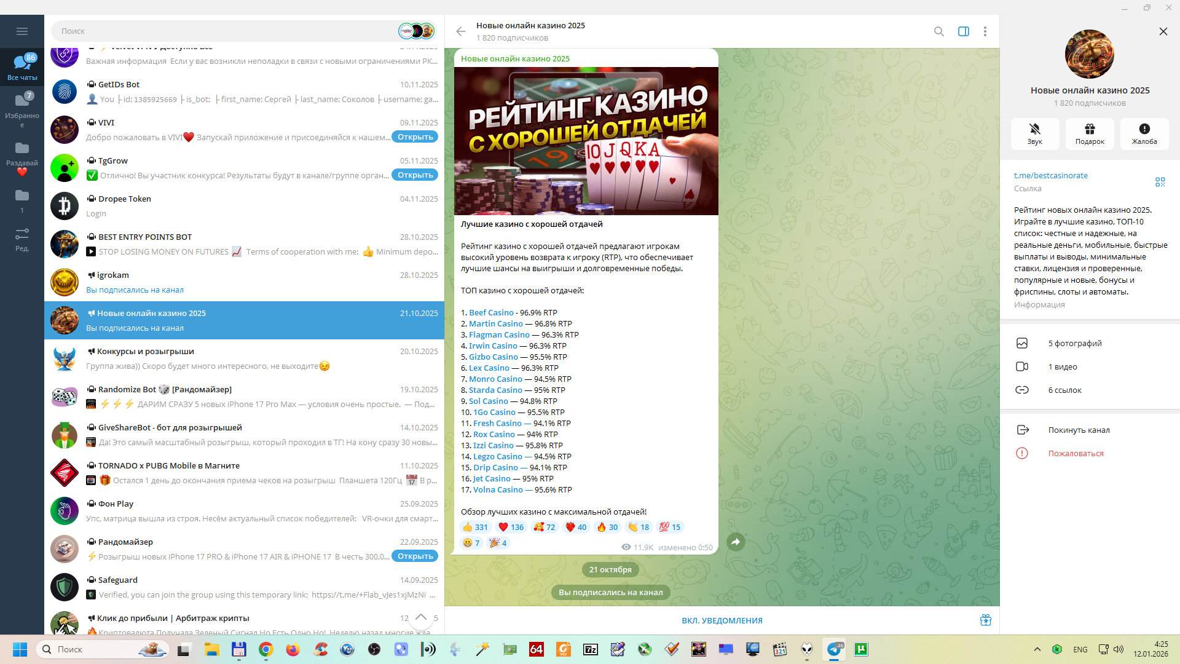Expand Windows system tray hidden icons
This screenshot has width=1180, height=664.
pyautogui.click(x=1037, y=649)
